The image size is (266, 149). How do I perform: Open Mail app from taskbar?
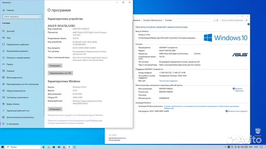tap(59, 147)
